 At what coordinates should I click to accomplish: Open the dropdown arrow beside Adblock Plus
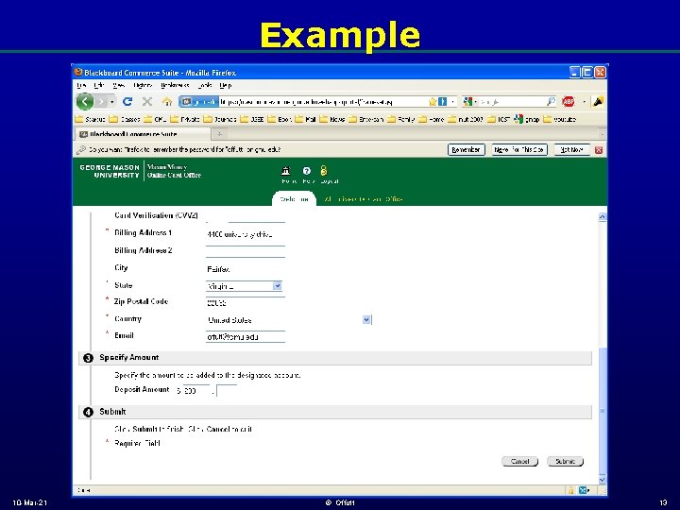[x=584, y=102]
